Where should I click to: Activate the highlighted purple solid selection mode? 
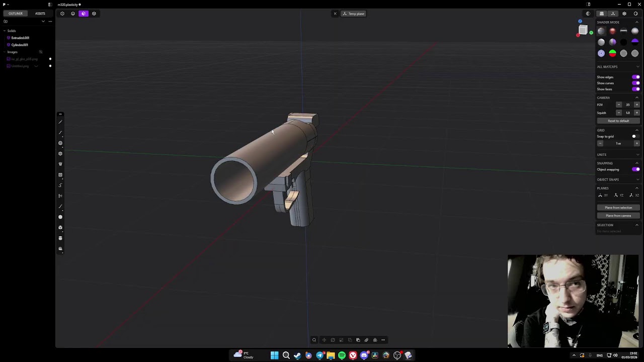[x=84, y=14]
